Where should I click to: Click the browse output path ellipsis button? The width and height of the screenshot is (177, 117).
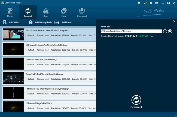(165, 31)
